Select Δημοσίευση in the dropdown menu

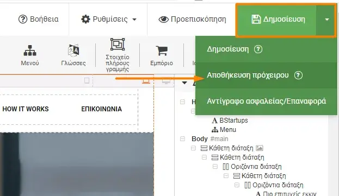(227, 49)
